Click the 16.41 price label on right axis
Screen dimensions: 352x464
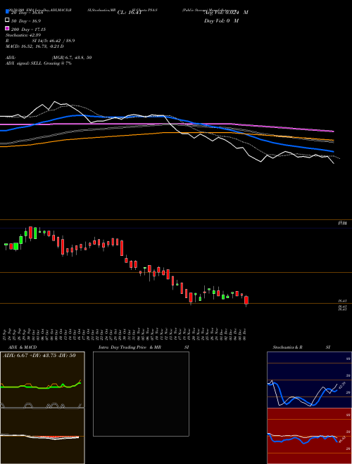point(343,301)
